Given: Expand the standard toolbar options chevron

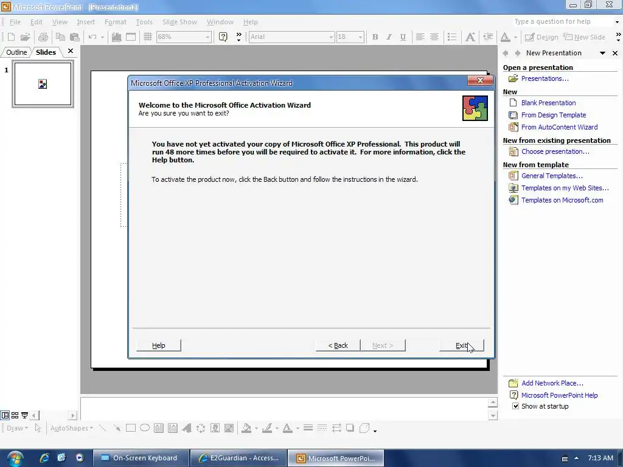Looking at the screenshot, I should coord(238,37).
